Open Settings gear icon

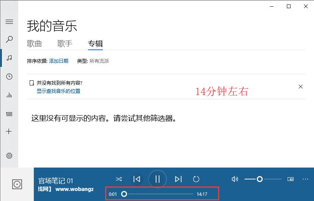9,156
